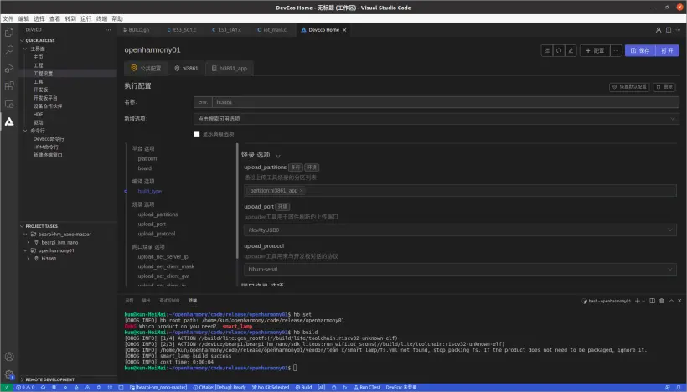
Task: Click the 打开 open button
Action: tap(667, 51)
